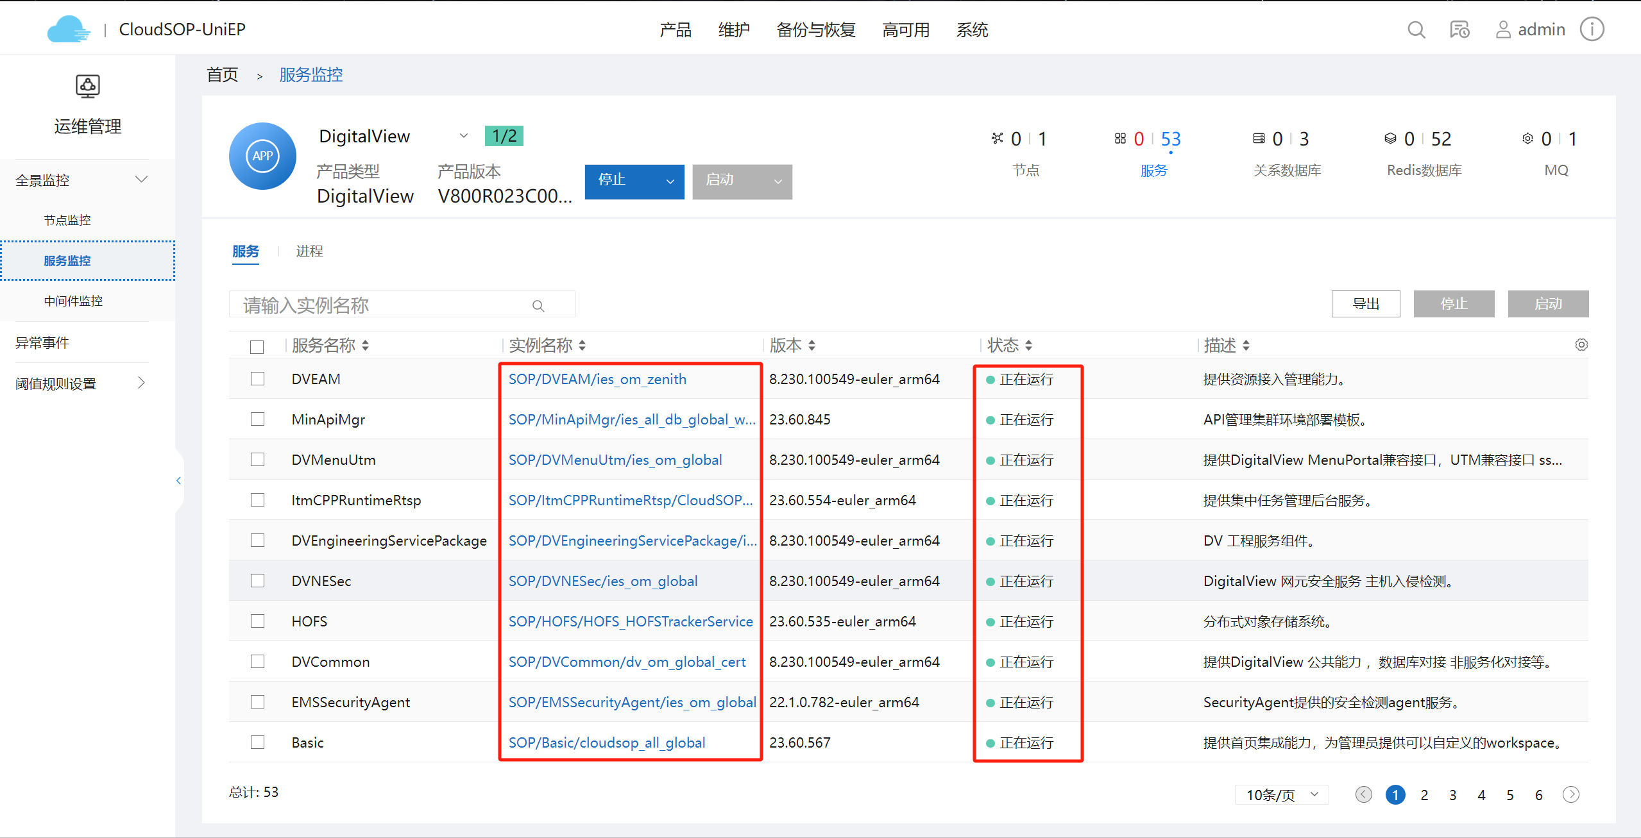Click the blue APP product icon
This screenshot has width=1641, height=838.
tap(262, 156)
